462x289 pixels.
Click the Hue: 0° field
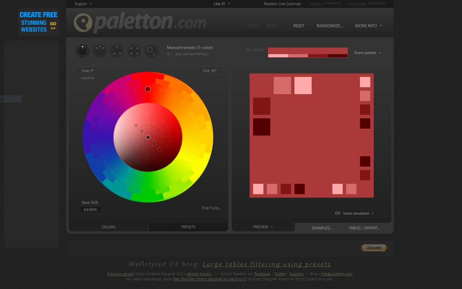pyautogui.click(x=88, y=71)
